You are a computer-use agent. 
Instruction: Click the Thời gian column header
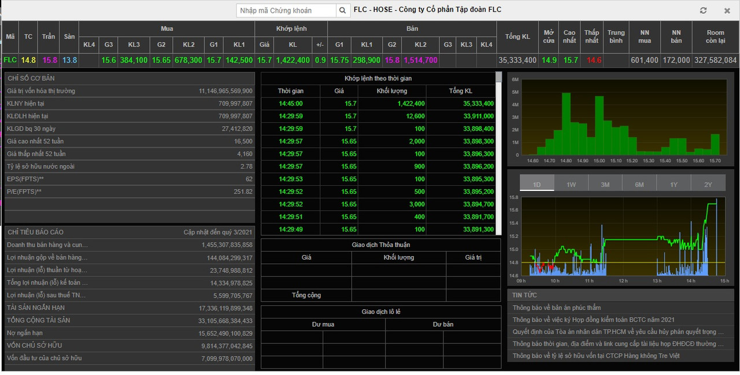click(290, 91)
